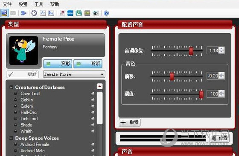Decrease 音调移位 value with down arrow
Image resolution: width=239 pixels, height=156 pixels.
coord(222,52)
